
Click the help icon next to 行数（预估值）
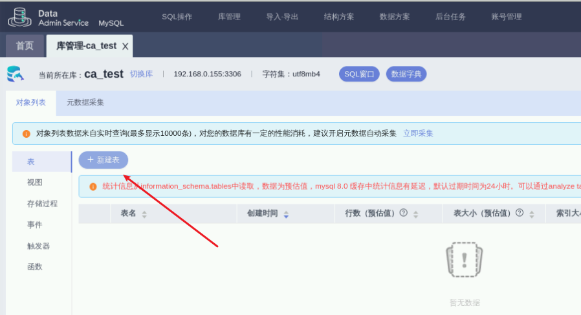(x=404, y=213)
